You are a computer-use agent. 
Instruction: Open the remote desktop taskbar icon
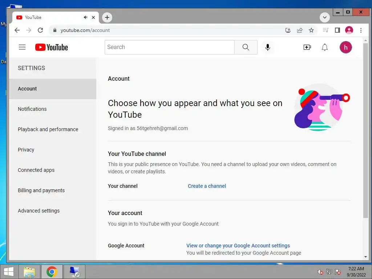(74, 272)
